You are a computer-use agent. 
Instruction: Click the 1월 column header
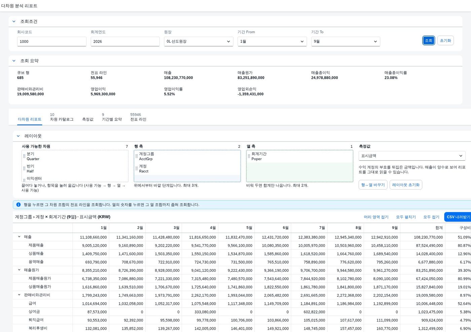pyautogui.click(x=91, y=228)
